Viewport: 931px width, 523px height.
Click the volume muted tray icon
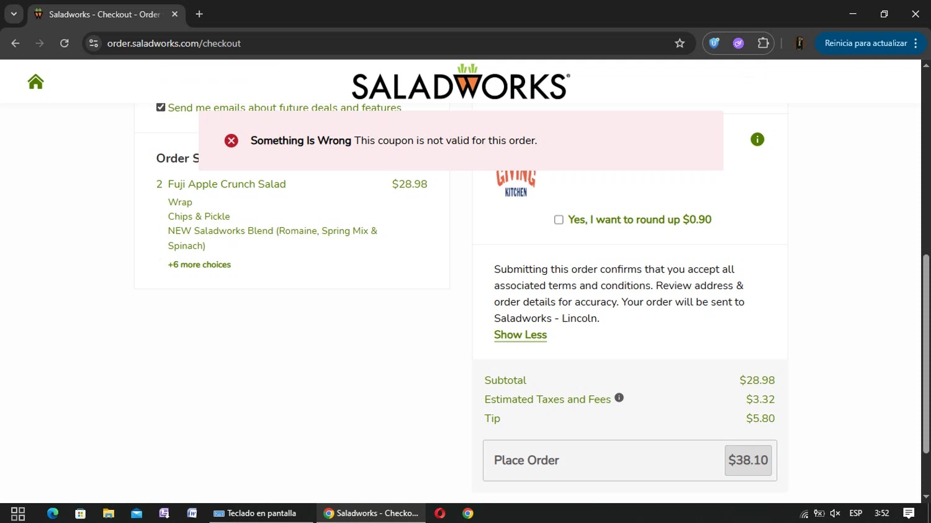[x=835, y=514]
